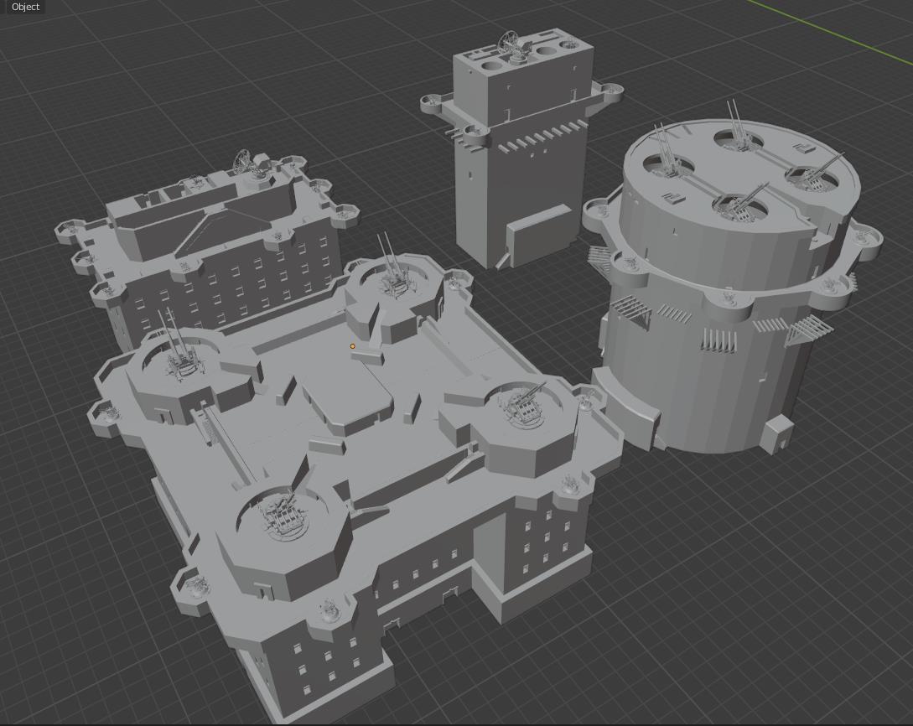Click the 3D cursor marker in the viewport

353,345
